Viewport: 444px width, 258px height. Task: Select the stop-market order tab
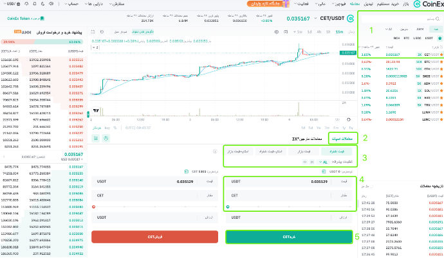tap(238, 151)
